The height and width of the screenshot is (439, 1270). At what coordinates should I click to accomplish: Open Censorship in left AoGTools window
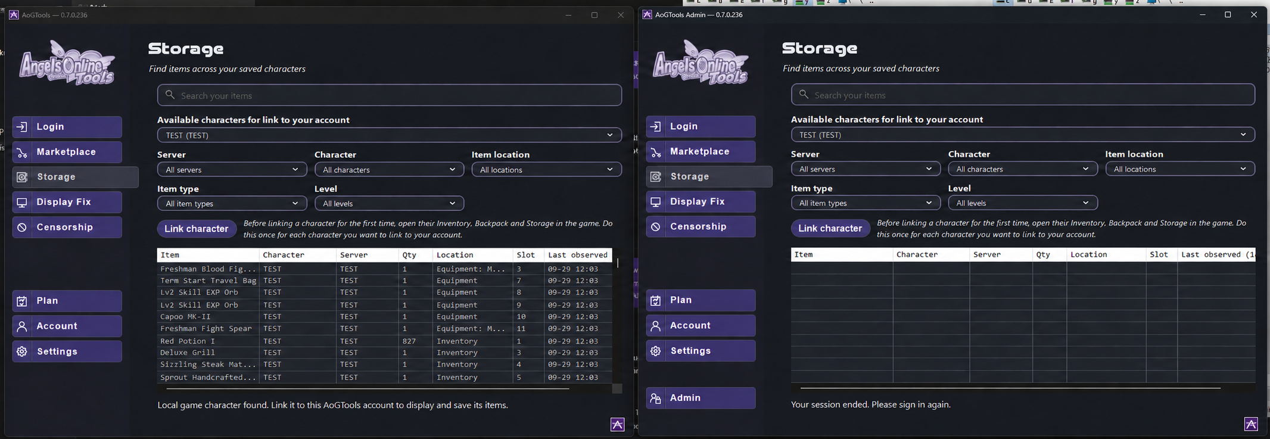tap(67, 227)
